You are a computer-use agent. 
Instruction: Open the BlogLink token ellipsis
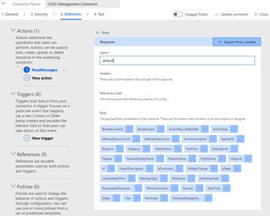119,149
